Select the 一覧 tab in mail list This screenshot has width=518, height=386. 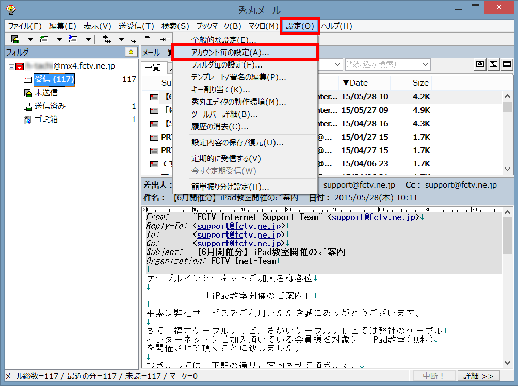tap(153, 68)
